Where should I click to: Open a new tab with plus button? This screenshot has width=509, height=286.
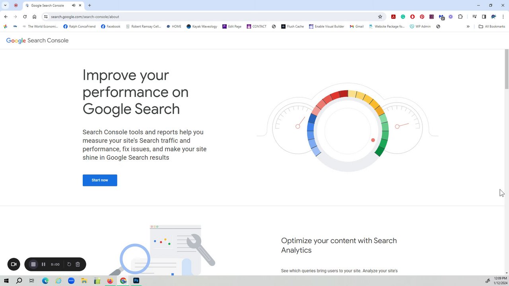pyautogui.click(x=89, y=6)
